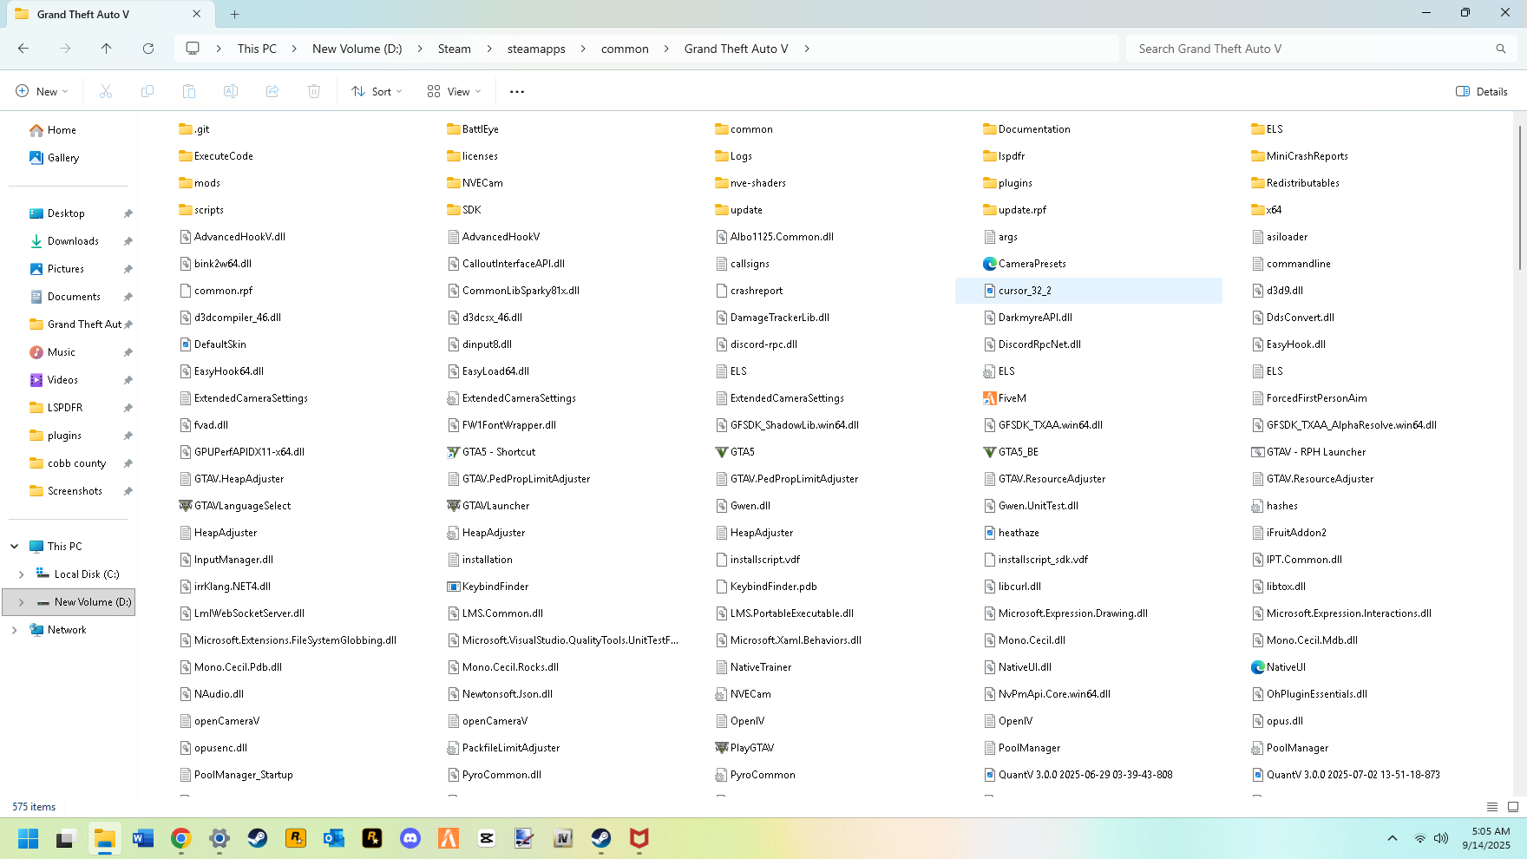This screenshot has height=859, width=1527.
Task: Select the KeybindFinder application
Action: click(488, 587)
